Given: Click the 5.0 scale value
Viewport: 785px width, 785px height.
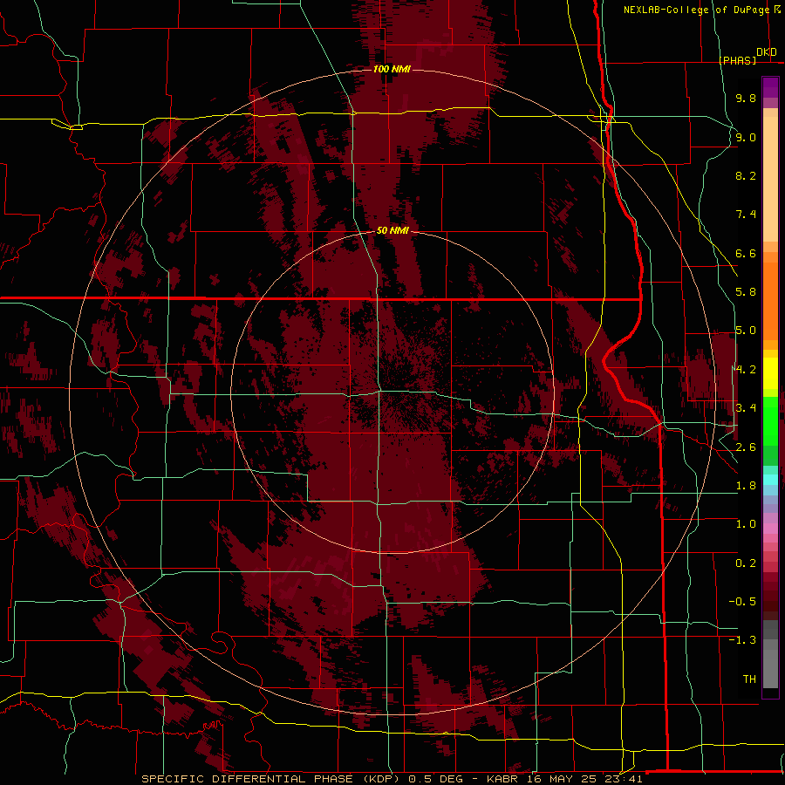Looking at the screenshot, I should [746, 331].
